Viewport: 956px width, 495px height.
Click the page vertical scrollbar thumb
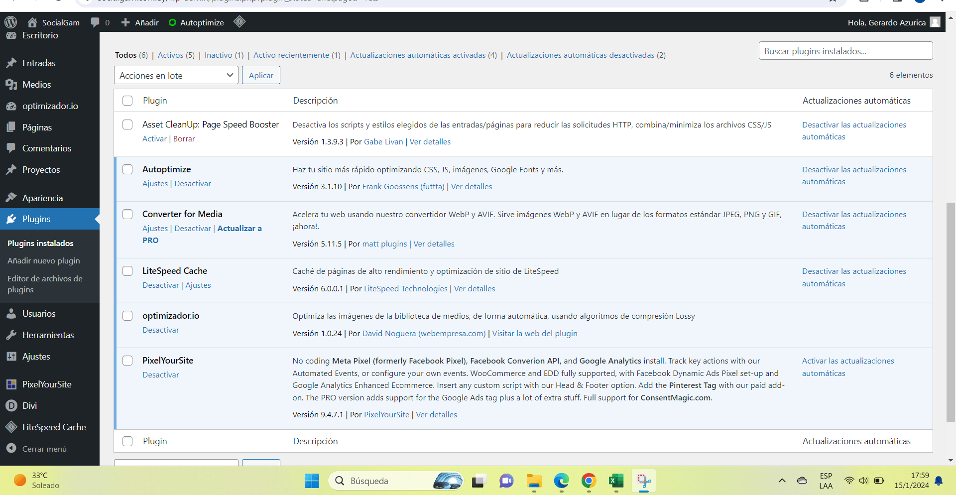(x=951, y=312)
